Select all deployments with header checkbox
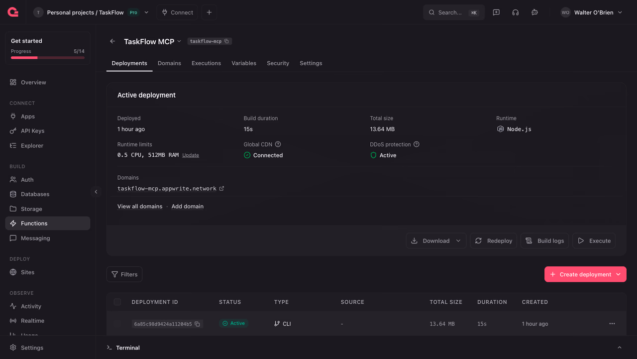This screenshot has height=359, width=637. [117, 302]
